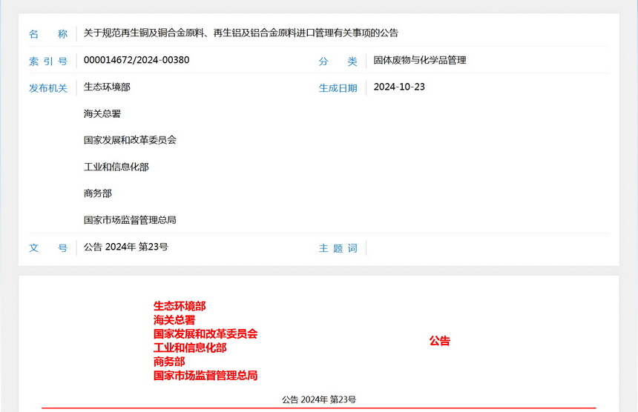Click the large red 公告 heading

pyautogui.click(x=439, y=341)
